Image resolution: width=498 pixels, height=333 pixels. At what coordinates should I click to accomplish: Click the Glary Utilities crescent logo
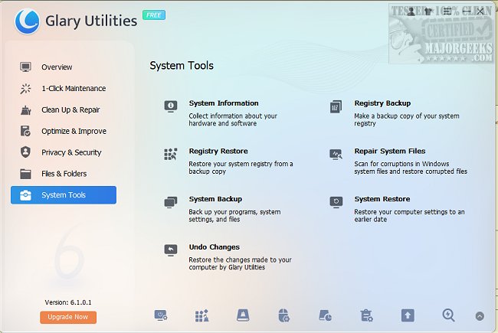[x=27, y=21]
